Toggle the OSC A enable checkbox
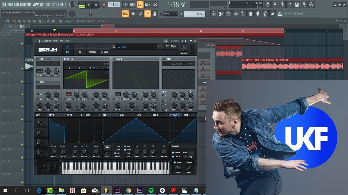 click(x=65, y=59)
